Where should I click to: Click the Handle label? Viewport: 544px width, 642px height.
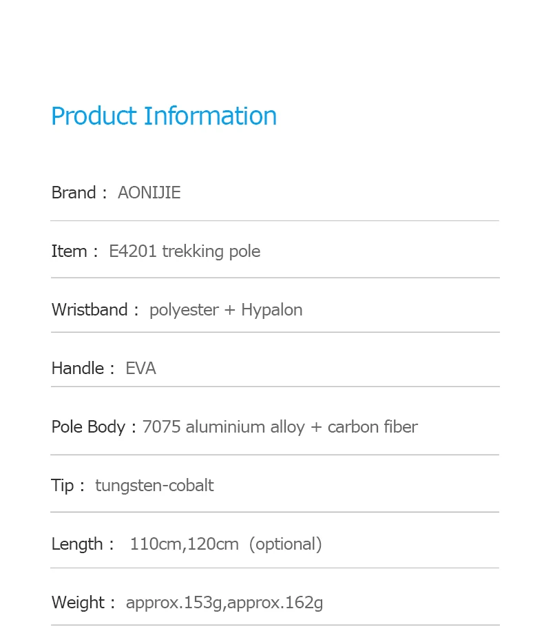[x=78, y=369]
